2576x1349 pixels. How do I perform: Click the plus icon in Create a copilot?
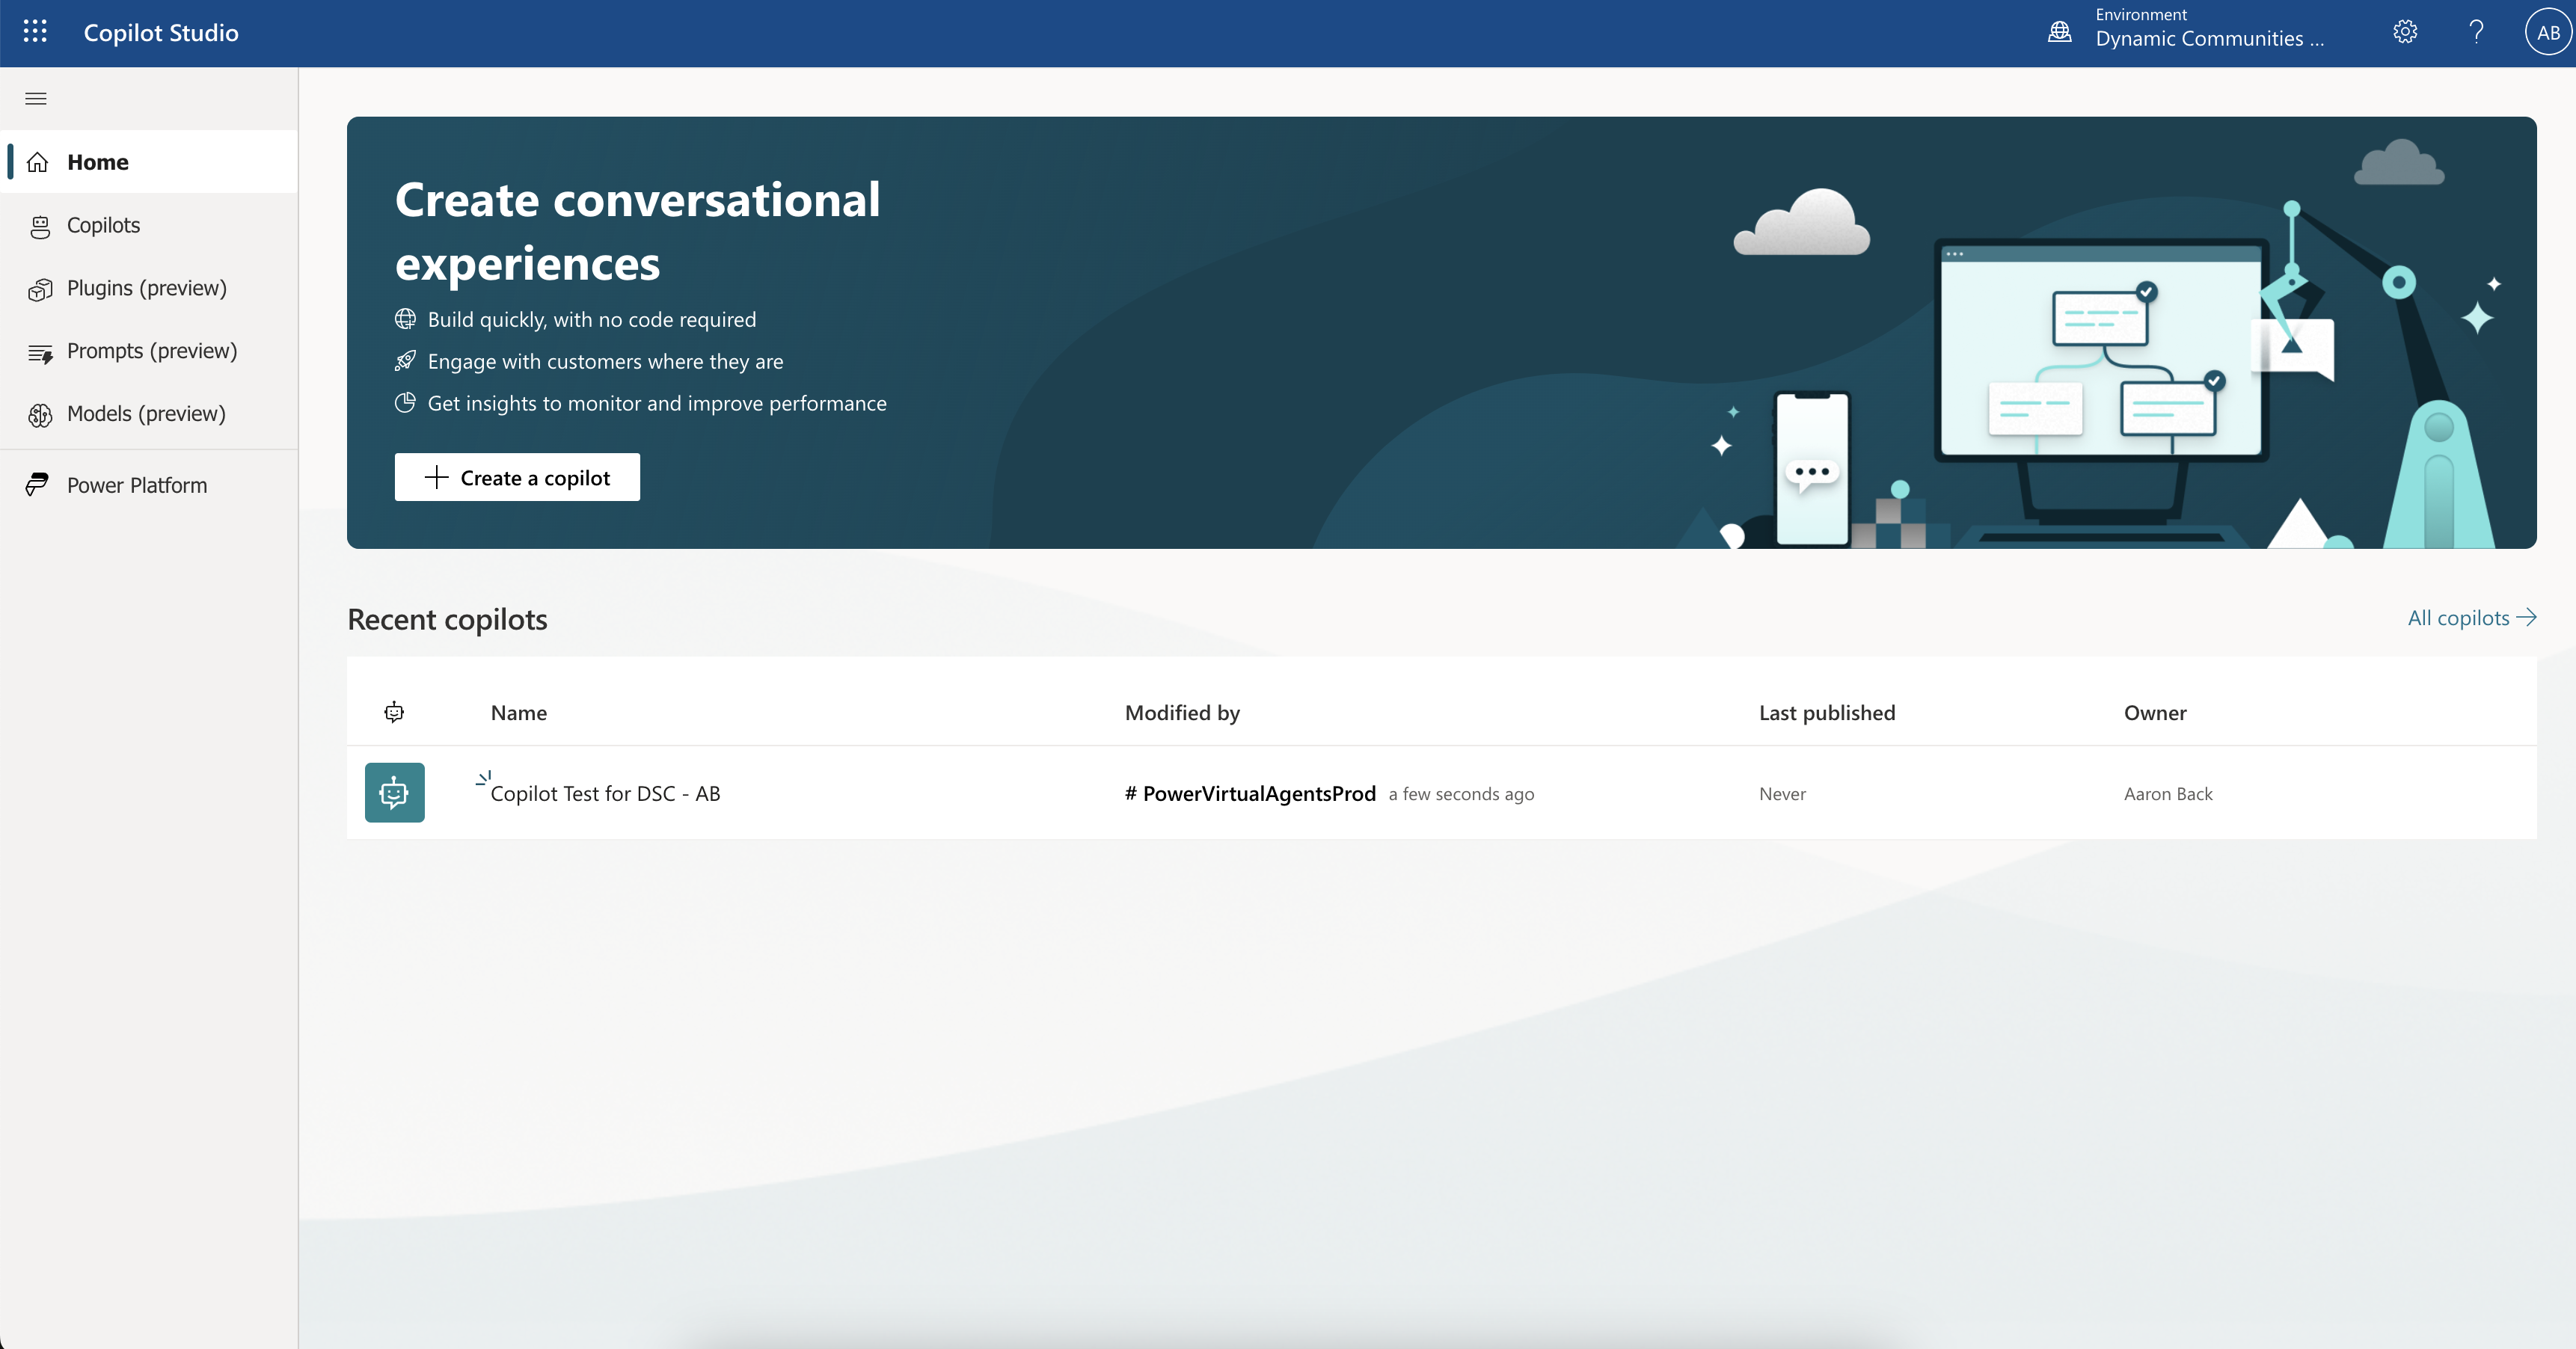click(436, 477)
